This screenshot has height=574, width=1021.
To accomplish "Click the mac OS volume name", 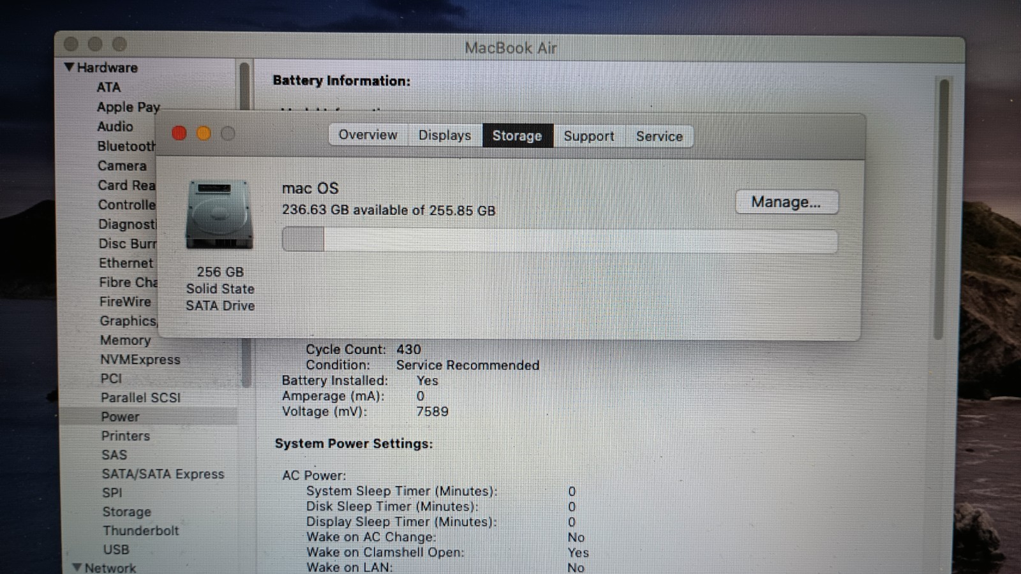I will tap(310, 188).
